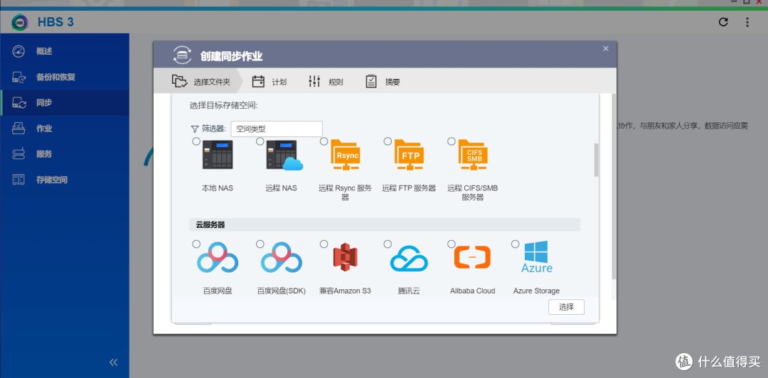Image resolution: width=768 pixels, height=378 pixels.
Task: Click the storage list scrollbar thumb
Action: tap(596, 160)
